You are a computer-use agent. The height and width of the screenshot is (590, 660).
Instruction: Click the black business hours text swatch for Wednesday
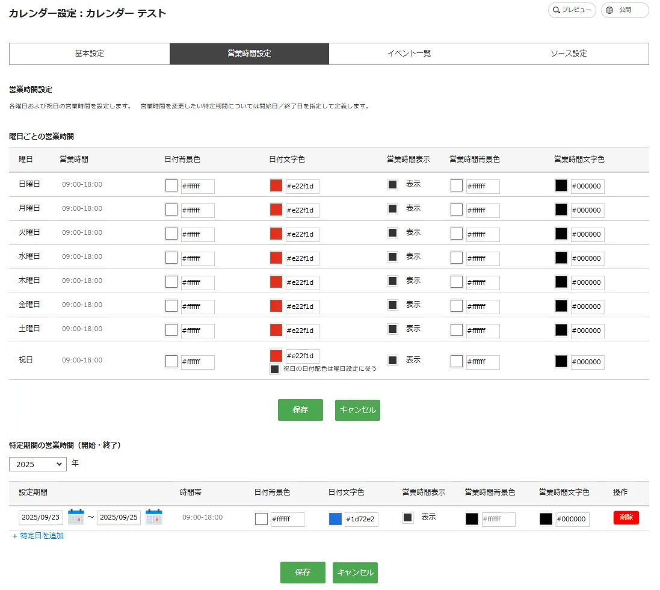[561, 258]
